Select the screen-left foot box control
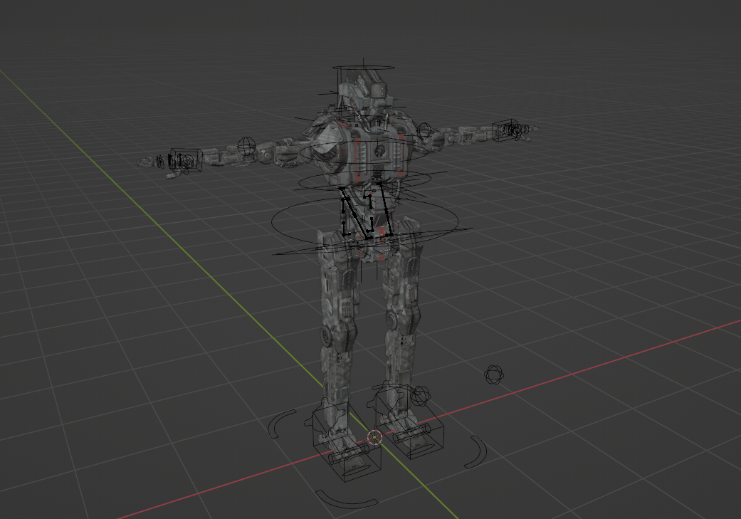This screenshot has width=741, height=519. (x=347, y=441)
